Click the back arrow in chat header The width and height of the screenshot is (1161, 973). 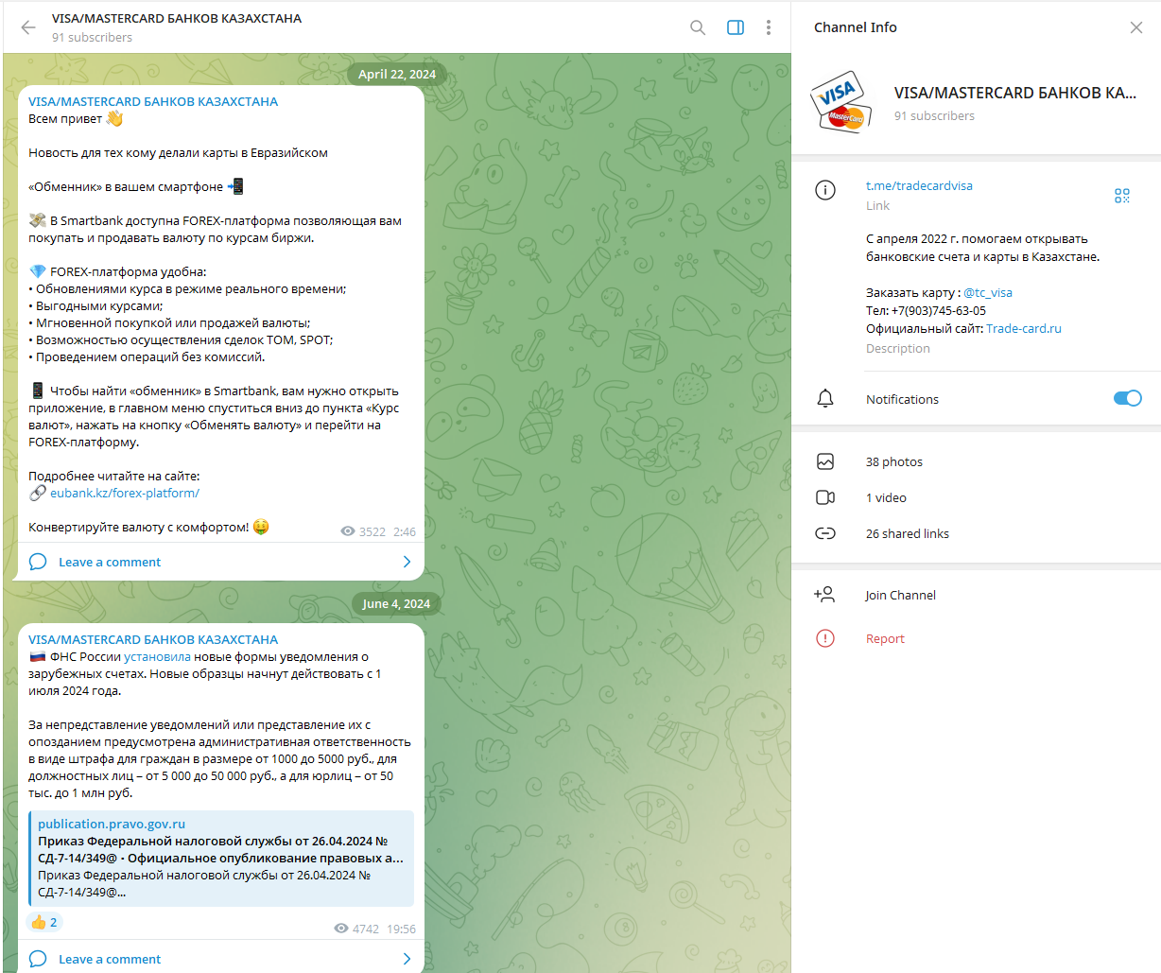tap(28, 27)
